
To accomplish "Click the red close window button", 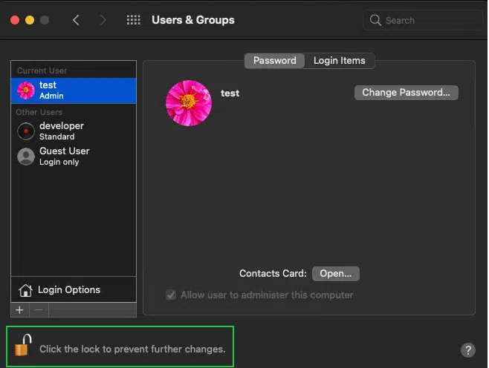I will [15, 20].
